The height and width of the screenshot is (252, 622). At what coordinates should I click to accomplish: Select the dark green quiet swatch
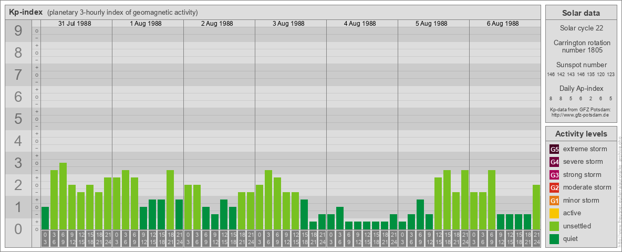(554, 239)
